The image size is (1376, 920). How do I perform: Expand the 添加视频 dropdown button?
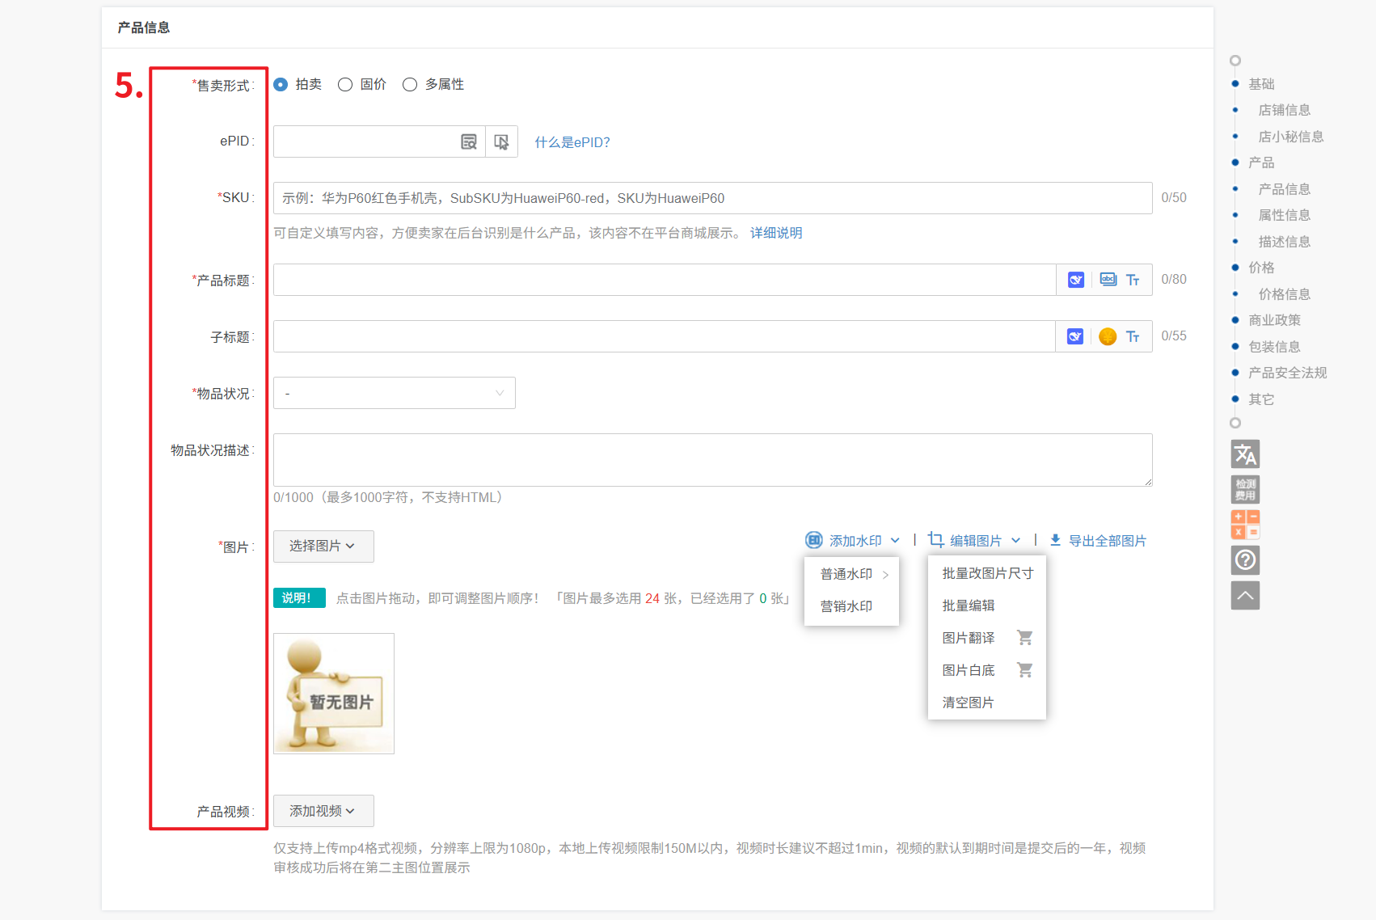click(323, 811)
